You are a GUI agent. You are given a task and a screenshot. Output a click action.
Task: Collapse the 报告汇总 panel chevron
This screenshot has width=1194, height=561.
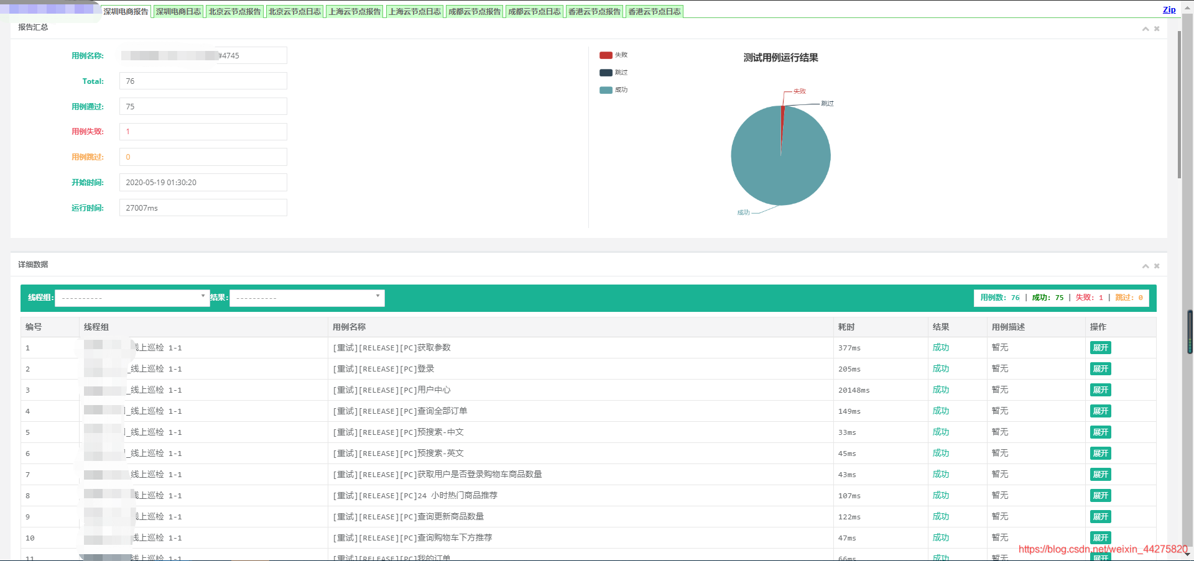[x=1145, y=29]
